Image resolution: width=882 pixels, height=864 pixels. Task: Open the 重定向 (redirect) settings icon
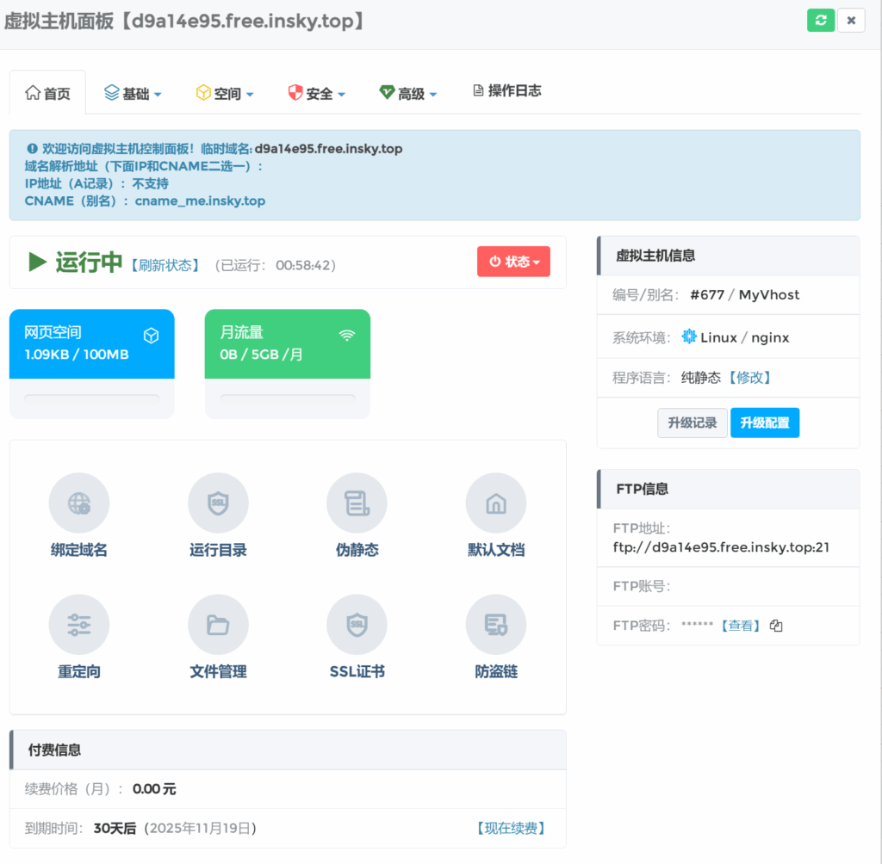click(79, 624)
